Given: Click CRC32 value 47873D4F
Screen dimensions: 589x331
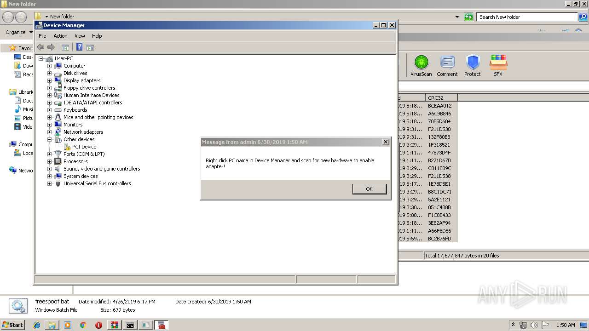Looking at the screenshot, I should click(x=439, y=153).
